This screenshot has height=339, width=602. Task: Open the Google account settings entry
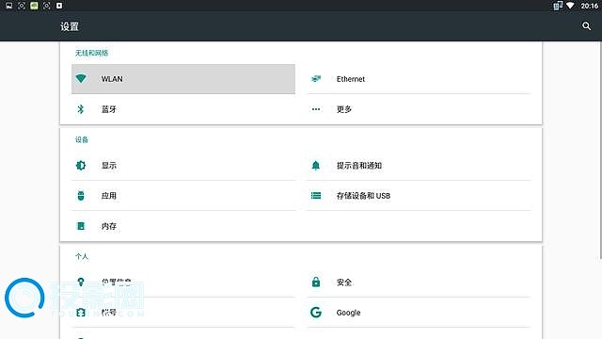click(x=419, y=313)
